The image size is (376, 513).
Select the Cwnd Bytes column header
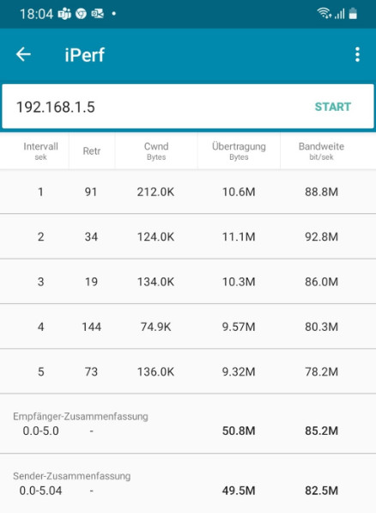point(156,151)
